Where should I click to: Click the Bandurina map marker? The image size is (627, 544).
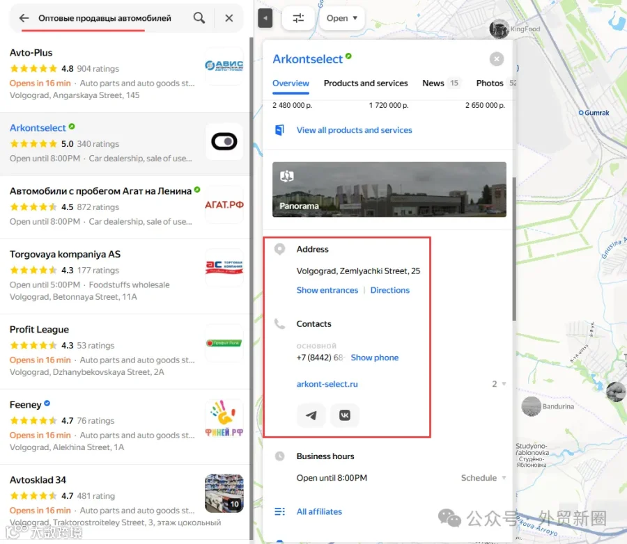[531, 406]
